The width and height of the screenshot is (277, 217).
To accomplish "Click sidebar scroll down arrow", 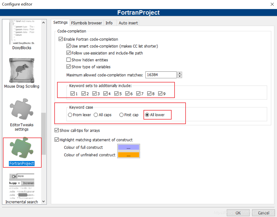I will 44,201.
